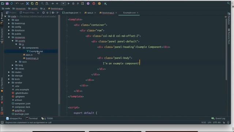234x132 pixels.
Task: Expand the app folder in tree
Action: pos(9,20)
